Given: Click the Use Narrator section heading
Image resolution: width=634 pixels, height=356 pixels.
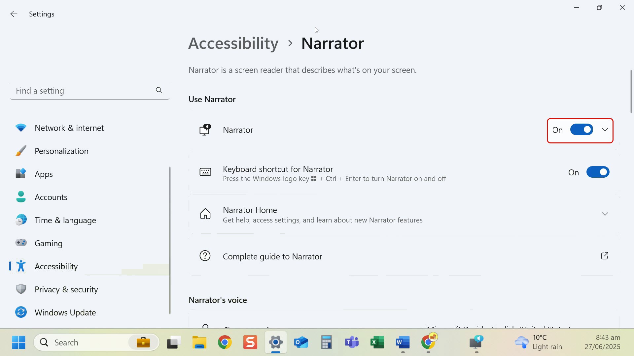Looking at the screenshot, I should point(212,99).
